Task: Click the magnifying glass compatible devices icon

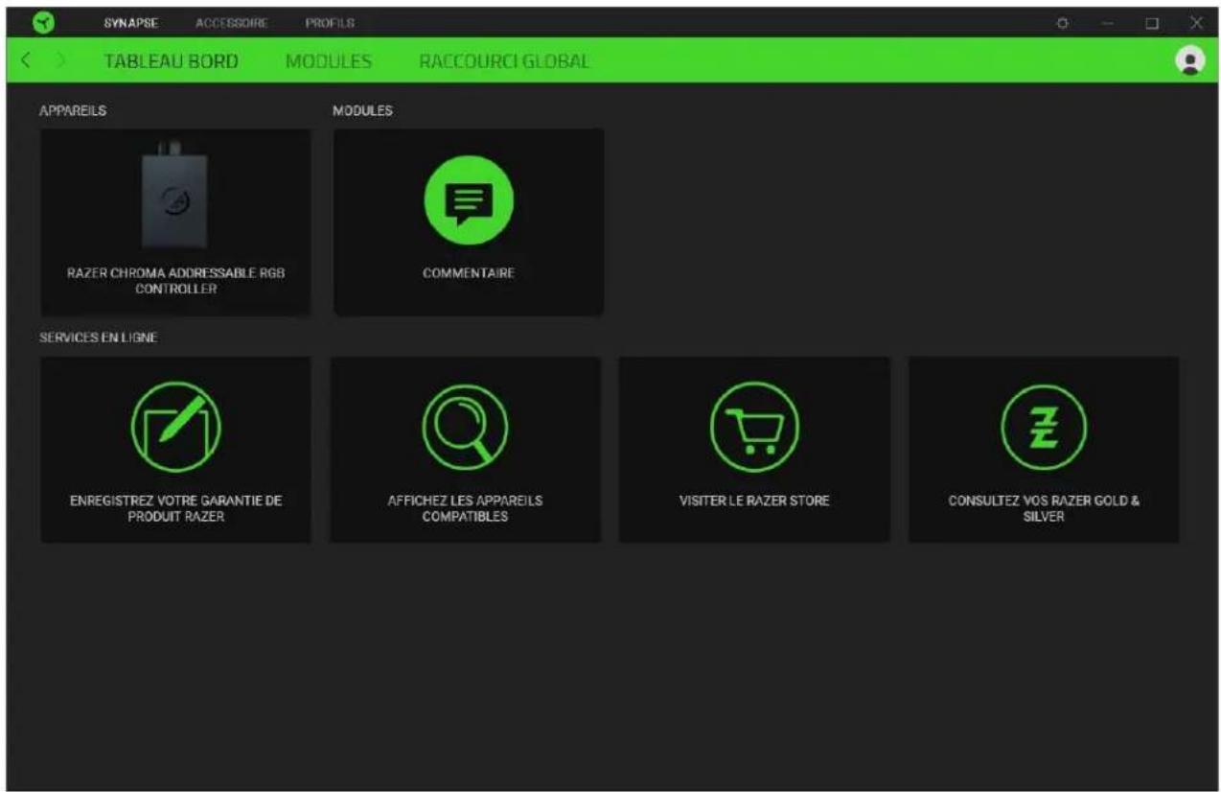Action: tap(465, 426)
